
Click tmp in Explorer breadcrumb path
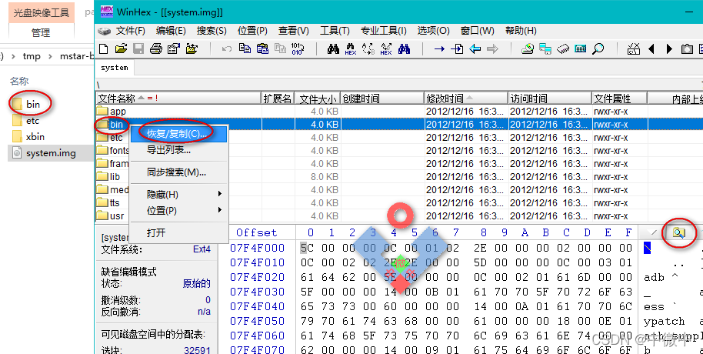point(32,56)
